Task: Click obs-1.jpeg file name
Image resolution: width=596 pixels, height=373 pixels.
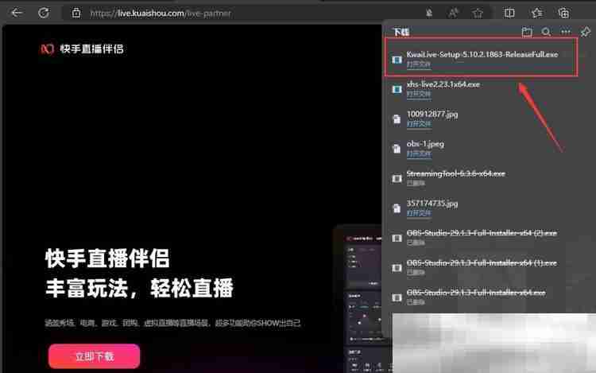Action: 425,144
